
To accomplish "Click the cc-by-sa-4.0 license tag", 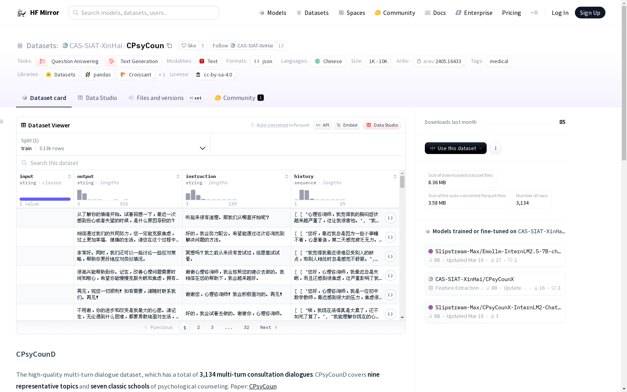I will click(214, 74).
